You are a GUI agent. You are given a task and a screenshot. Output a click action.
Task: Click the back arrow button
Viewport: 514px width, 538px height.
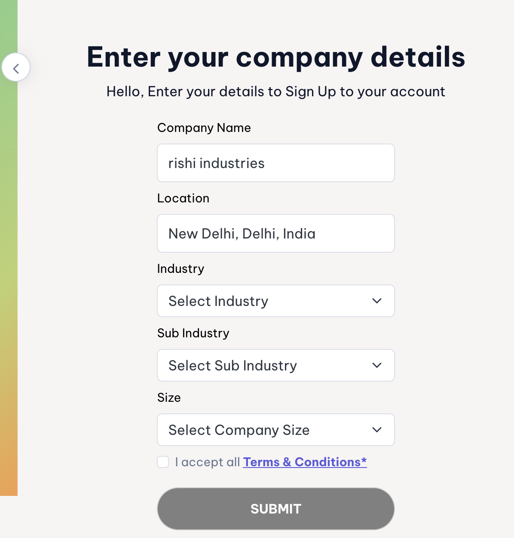pyautogui.click(x=16, y=67)
